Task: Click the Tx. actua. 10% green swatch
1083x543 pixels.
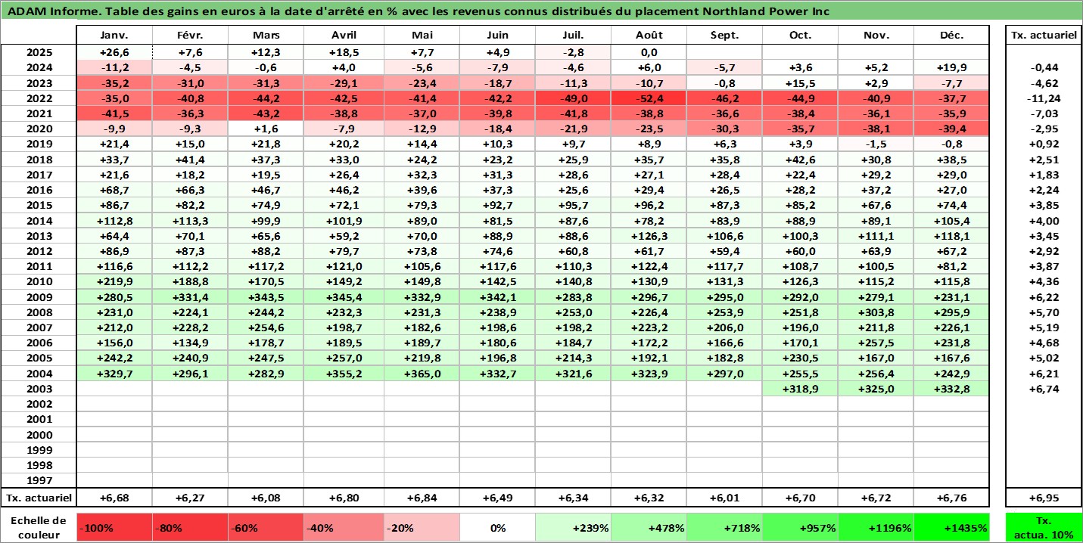Action: point(1043,527)
